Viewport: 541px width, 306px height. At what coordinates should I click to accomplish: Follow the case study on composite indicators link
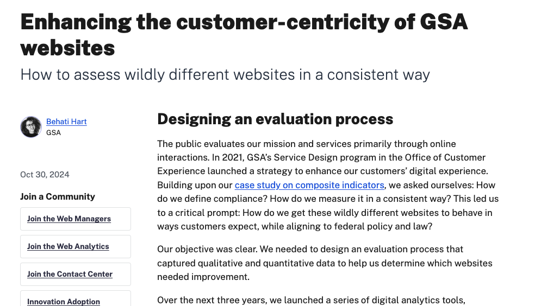[x=309, y=185]
